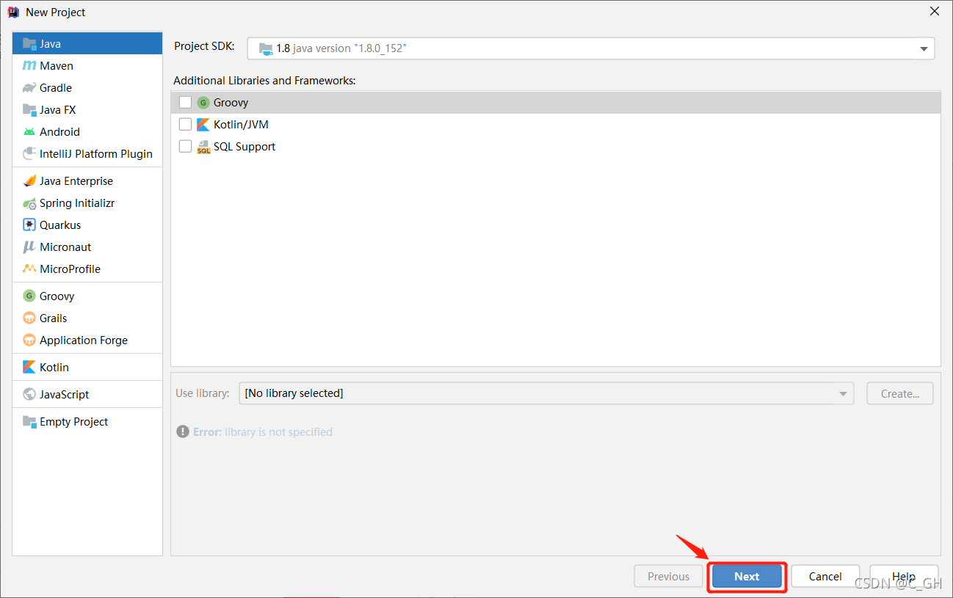
Task: Click the Java FX folder icon
Action: point(29,109)
